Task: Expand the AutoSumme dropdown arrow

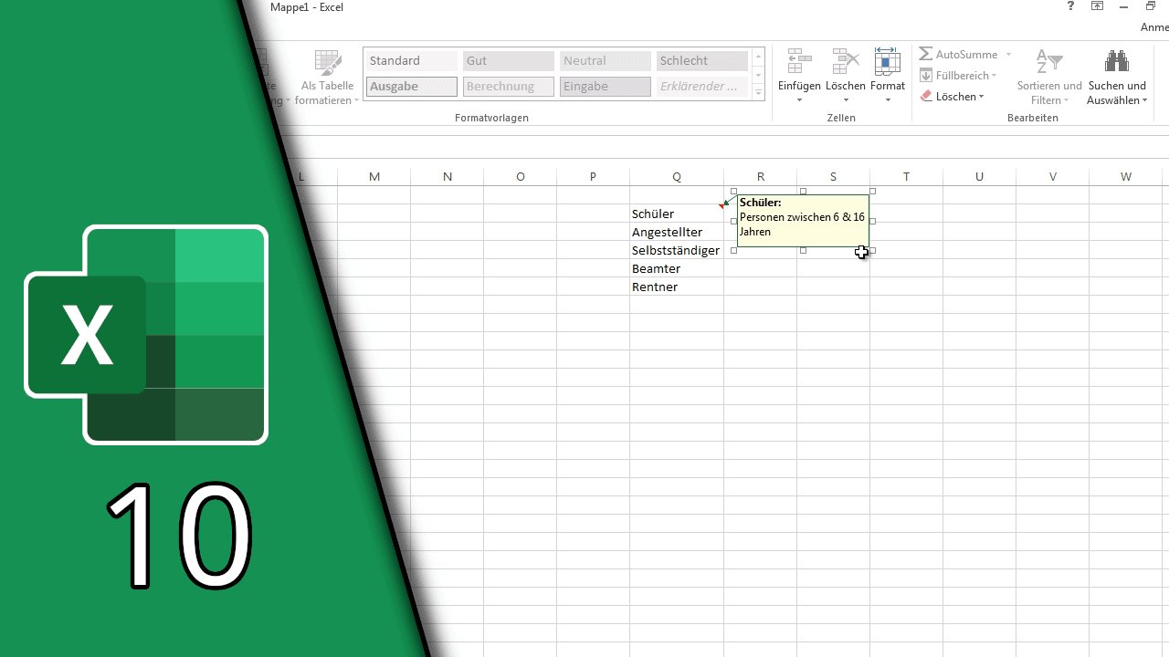Action: click(1008, 55)
